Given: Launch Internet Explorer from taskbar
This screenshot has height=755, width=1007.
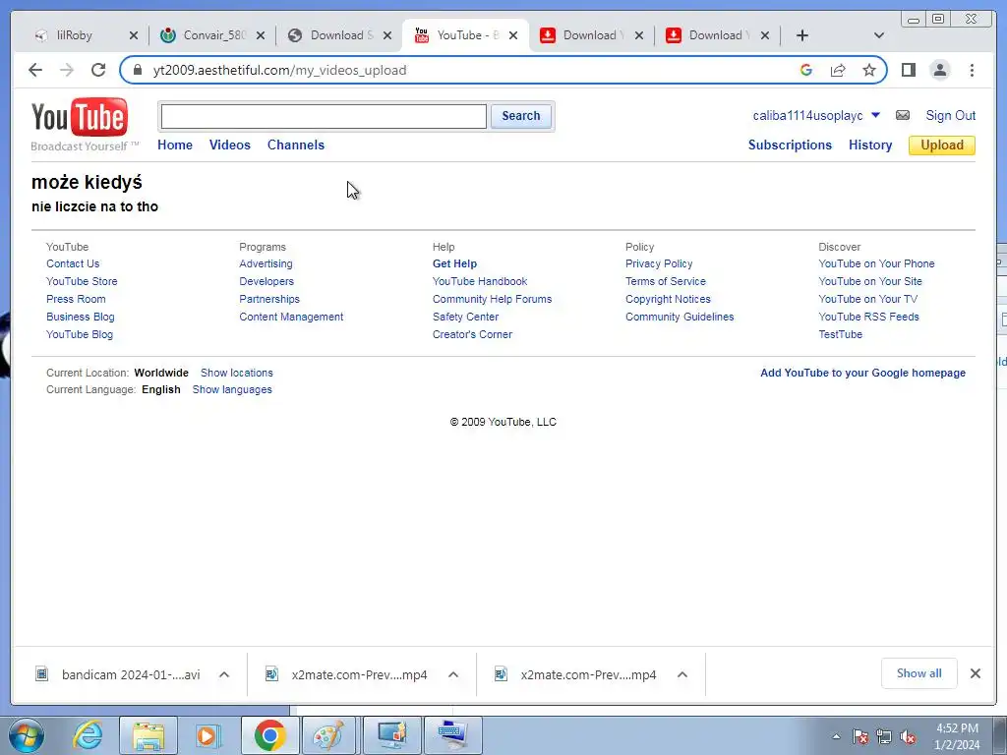Looking at the screenshot, I should tap(88, 735).
